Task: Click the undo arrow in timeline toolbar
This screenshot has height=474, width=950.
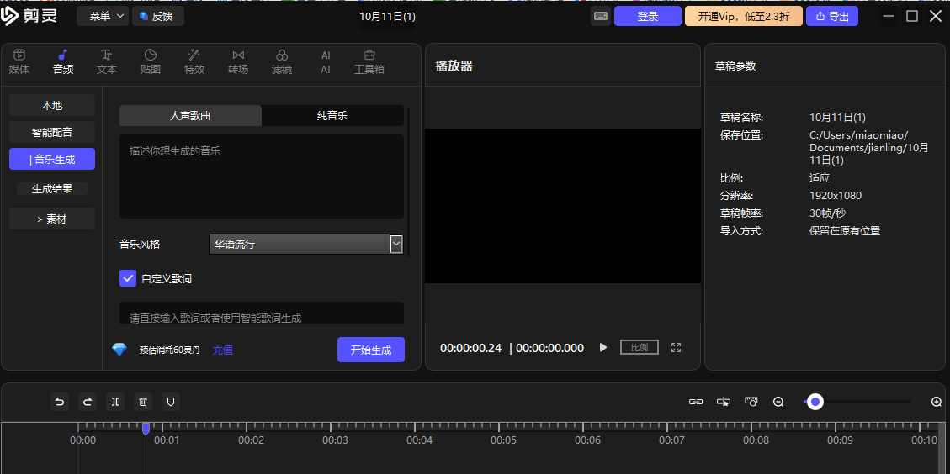Action: 59,402
